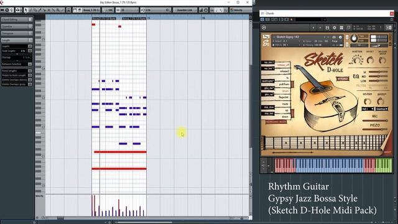The width and height of the screenshot is (398, 224).
Task: Select the Erase tool in Key Editor
Action: [35, 10]
